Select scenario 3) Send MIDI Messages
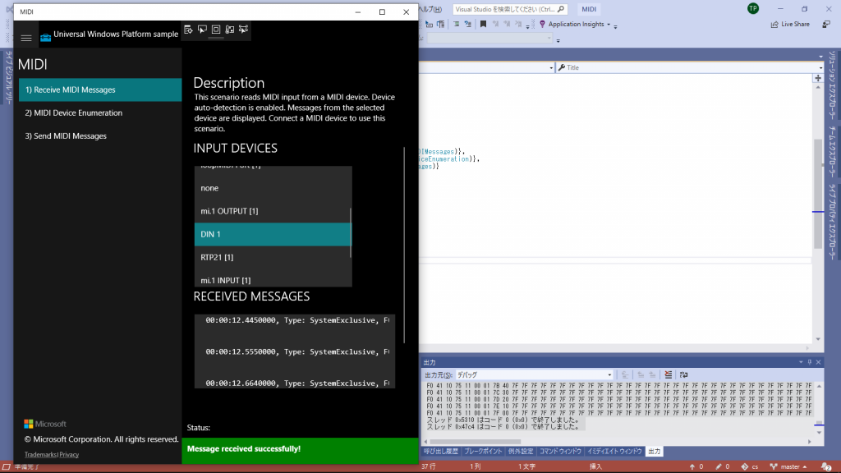The image size is (841, 473). (x=100, y=135)
